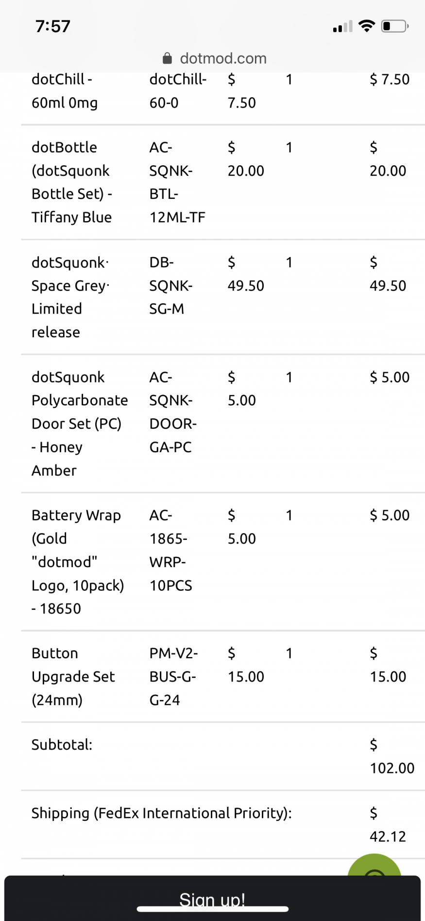The image size is (425, 921).
Task: Tap the SKU DB-SQNK-SG-M
Action: tap(170, 285)
